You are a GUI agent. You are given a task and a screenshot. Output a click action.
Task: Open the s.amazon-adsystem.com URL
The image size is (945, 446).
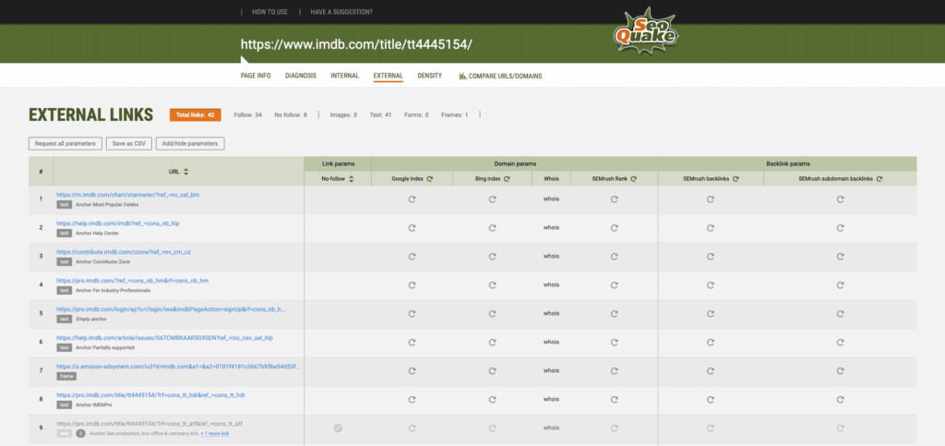coord(178,366)
